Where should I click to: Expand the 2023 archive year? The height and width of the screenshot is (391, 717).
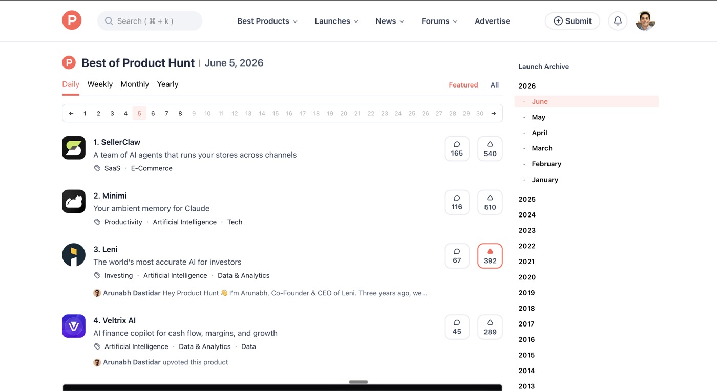(527, 230)
